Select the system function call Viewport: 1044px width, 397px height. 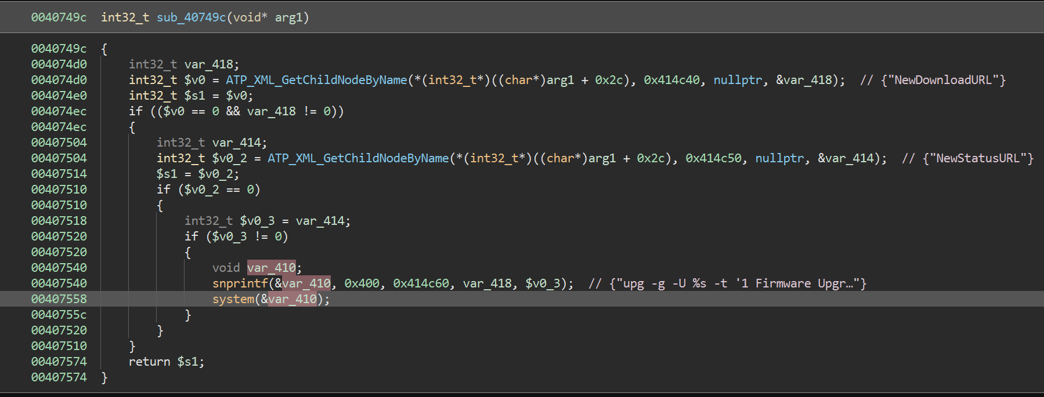(x=233, y=299)
